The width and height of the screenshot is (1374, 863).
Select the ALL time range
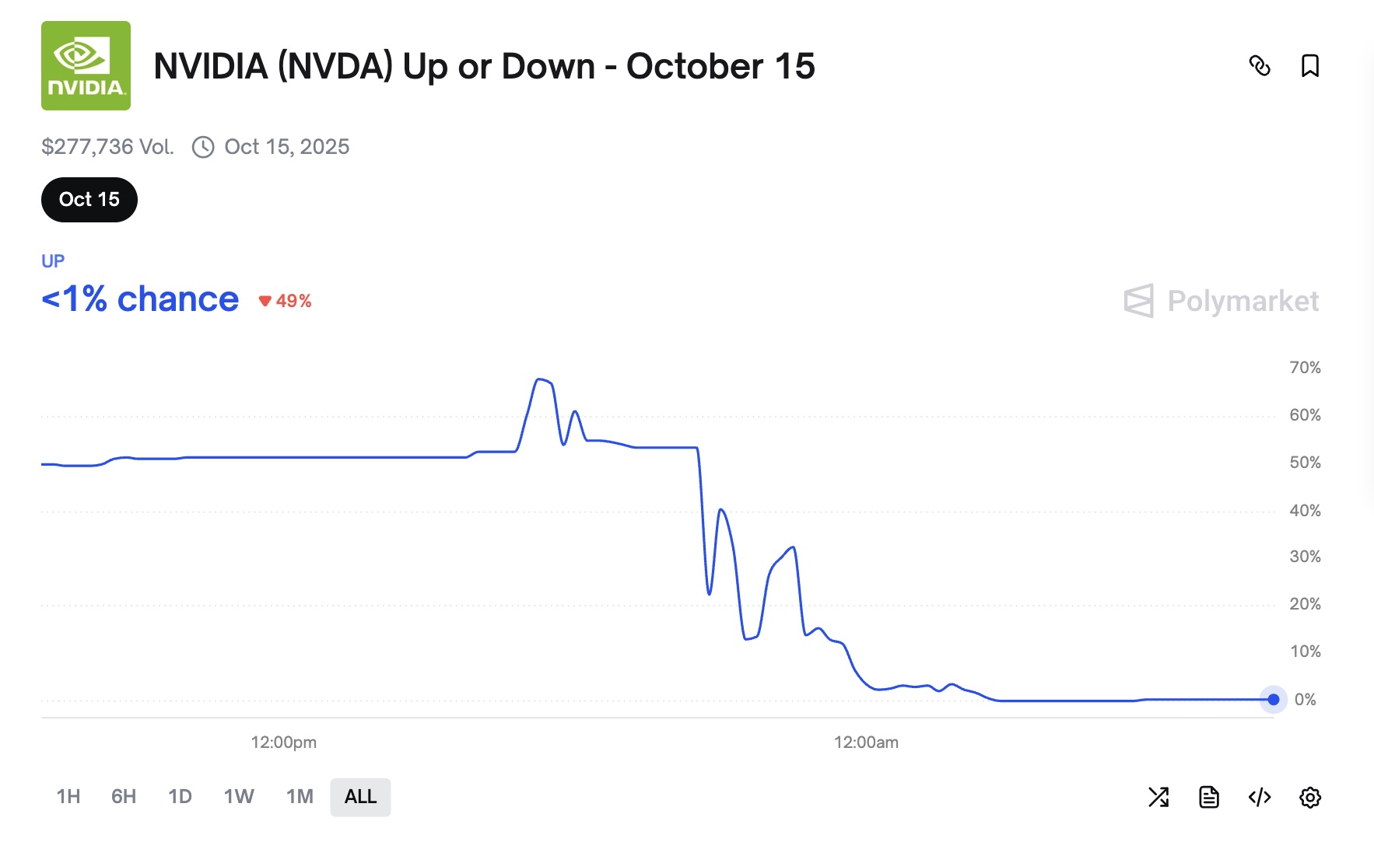[x=360, y=797]
